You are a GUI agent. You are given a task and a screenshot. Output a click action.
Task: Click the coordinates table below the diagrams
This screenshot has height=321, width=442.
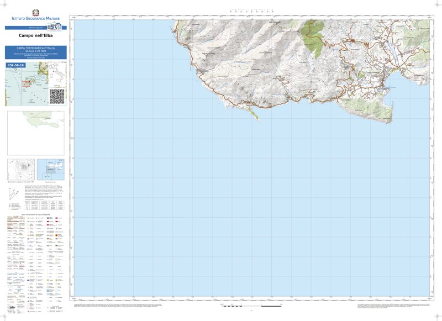click(x=44, y=206)
